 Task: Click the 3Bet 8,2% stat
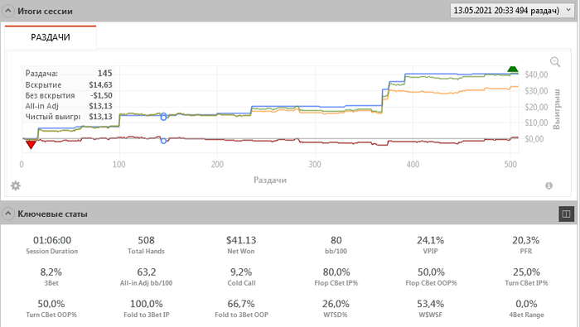pos(51,277)
